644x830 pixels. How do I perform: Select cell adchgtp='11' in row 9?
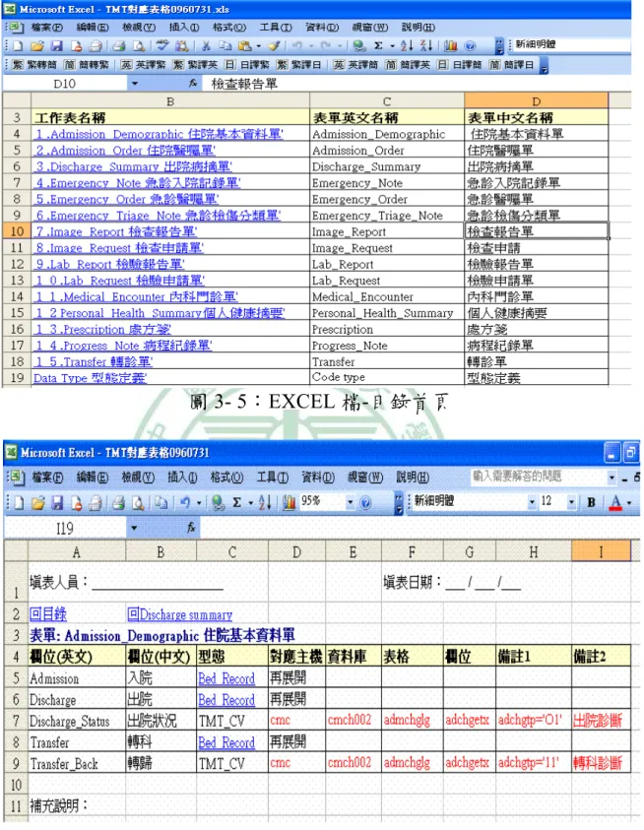(534, 763)
